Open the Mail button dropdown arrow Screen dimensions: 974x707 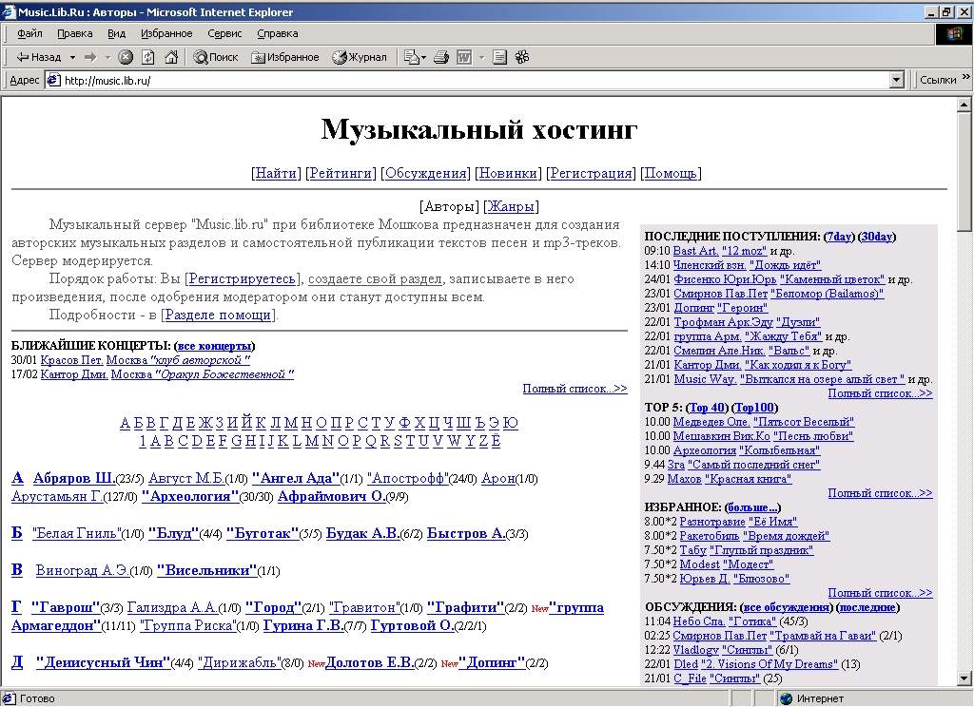click(x=423, y=58)
